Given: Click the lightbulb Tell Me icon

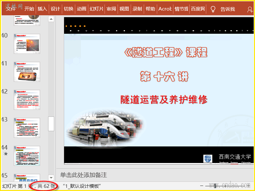Looking at the screenshot, I should (x=213, y=9).
